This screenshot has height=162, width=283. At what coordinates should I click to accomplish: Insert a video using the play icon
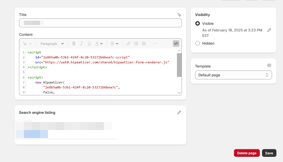(x=144, y=44)
